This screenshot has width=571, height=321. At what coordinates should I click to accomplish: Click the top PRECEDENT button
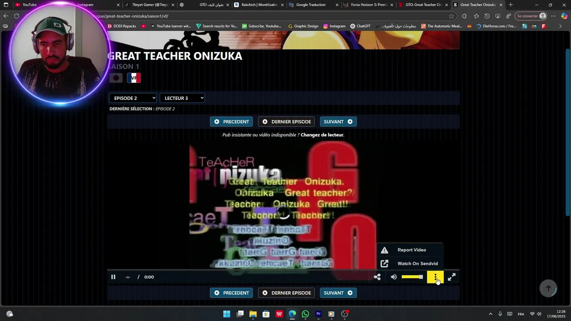tap(232, 122)
